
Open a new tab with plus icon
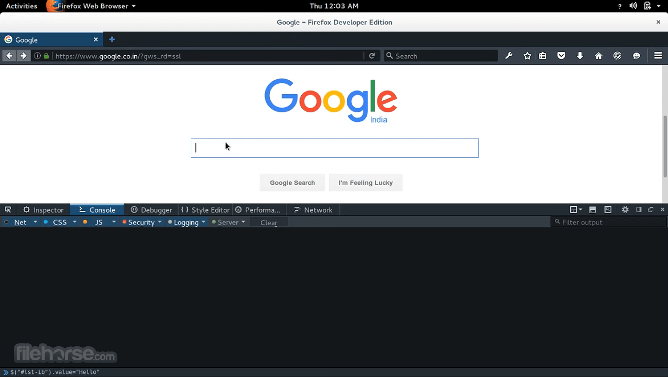[112, 39]
